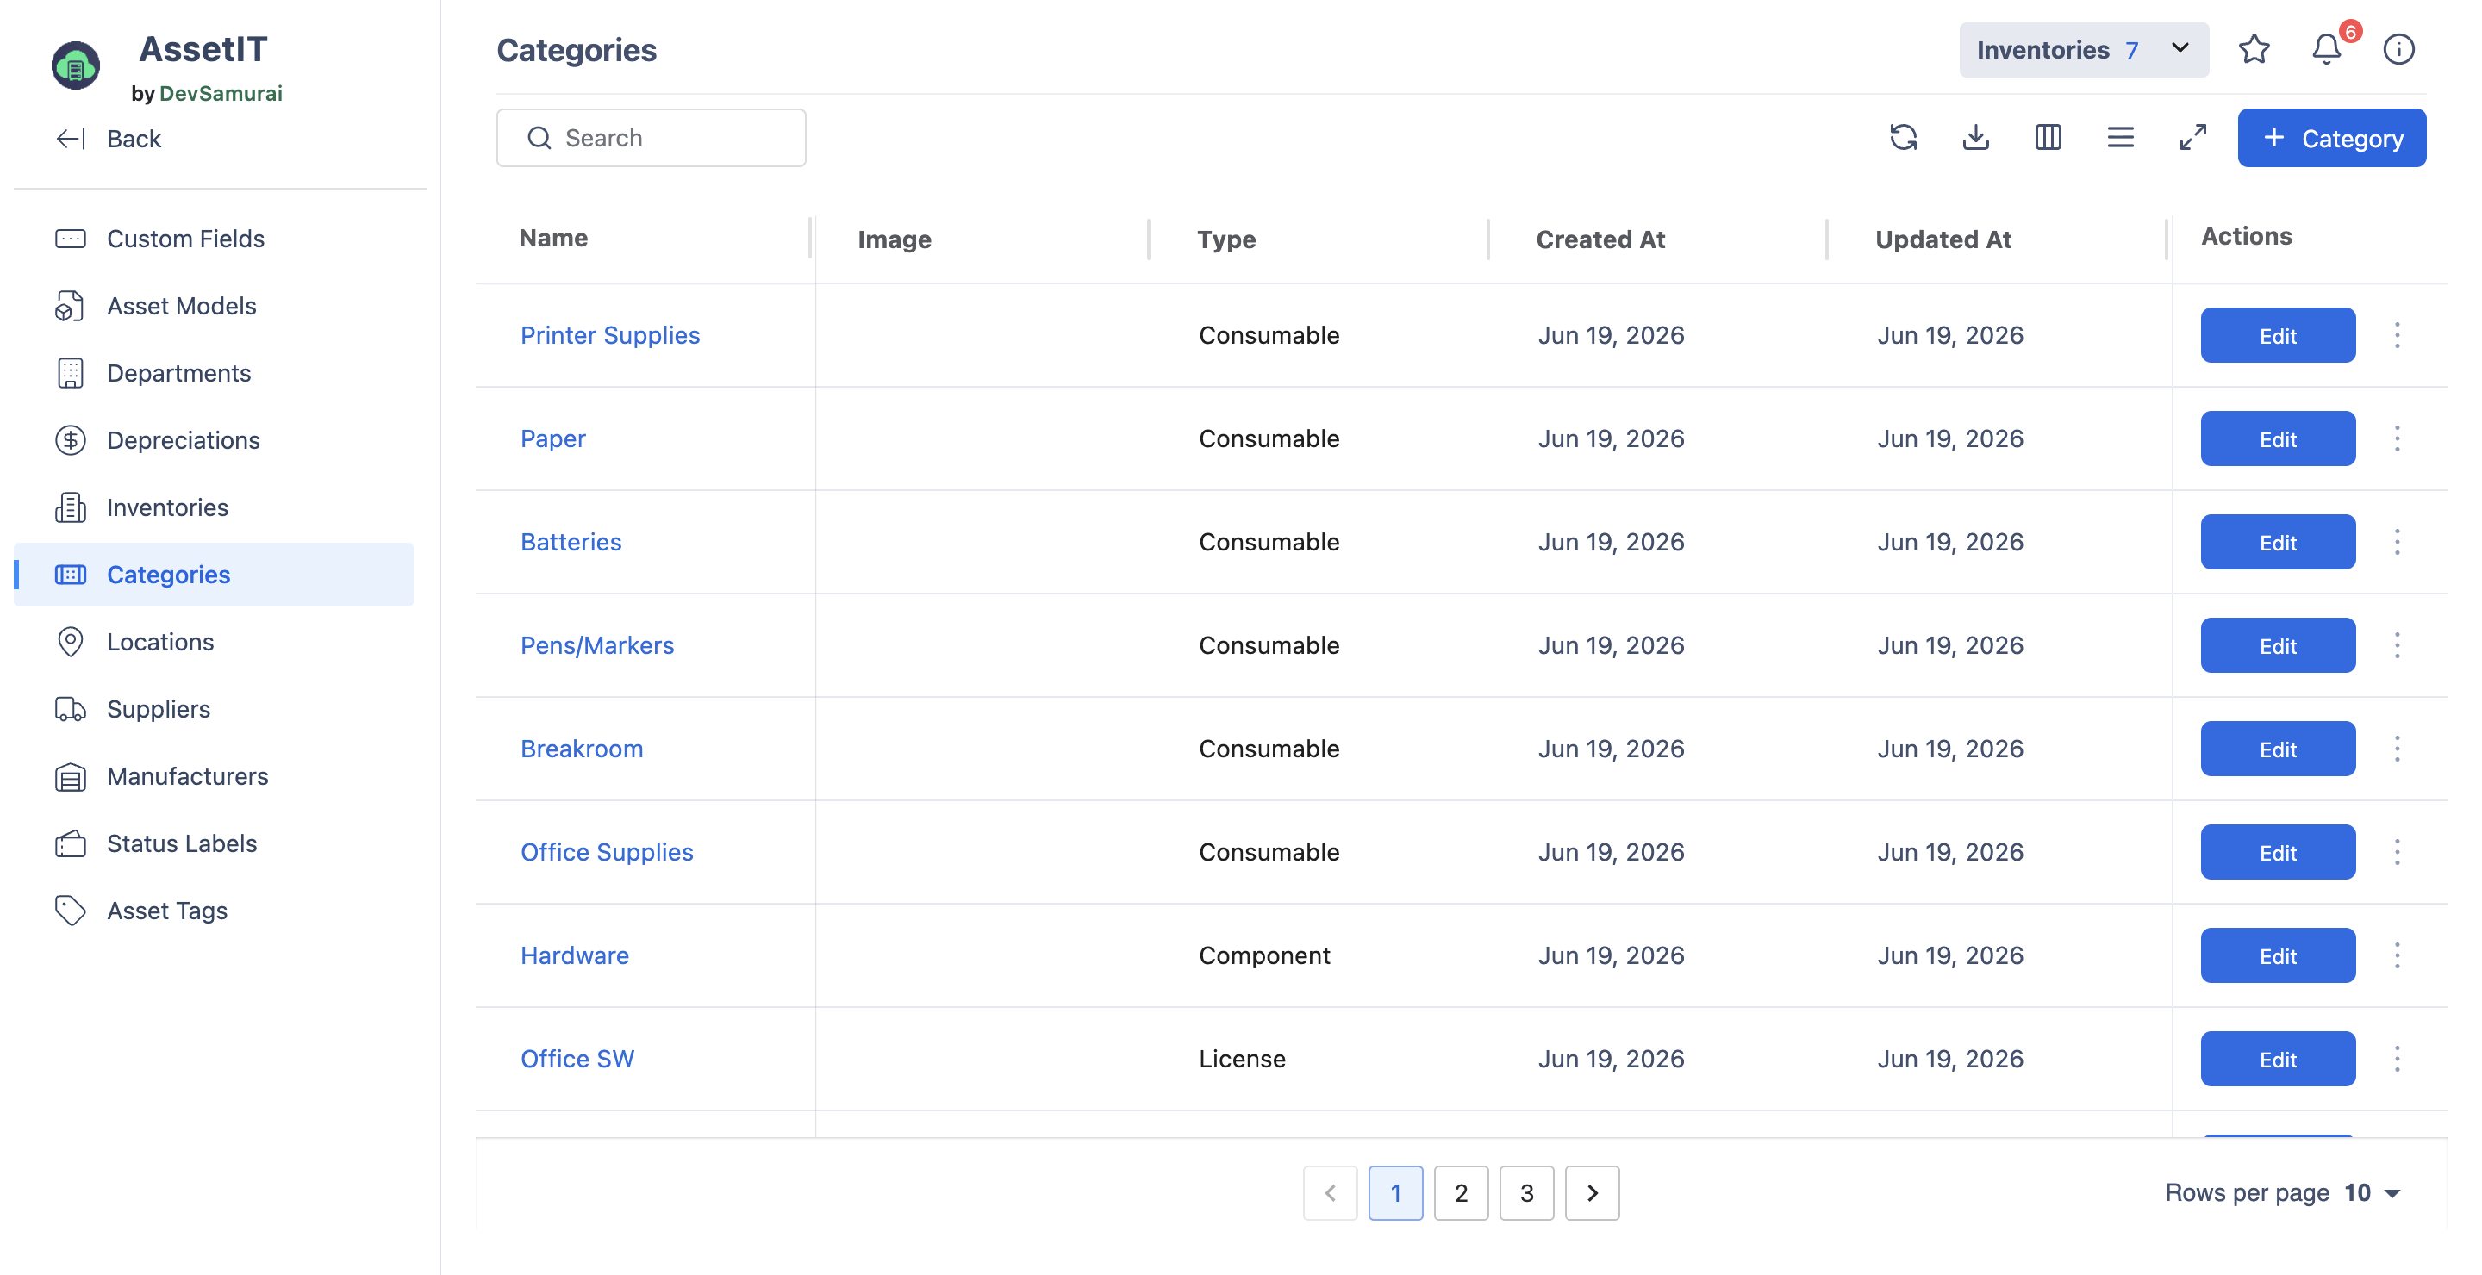The image size is (2482, 1275).
Task: Go to previous page arrow
Action: tap(1330, 1193)
